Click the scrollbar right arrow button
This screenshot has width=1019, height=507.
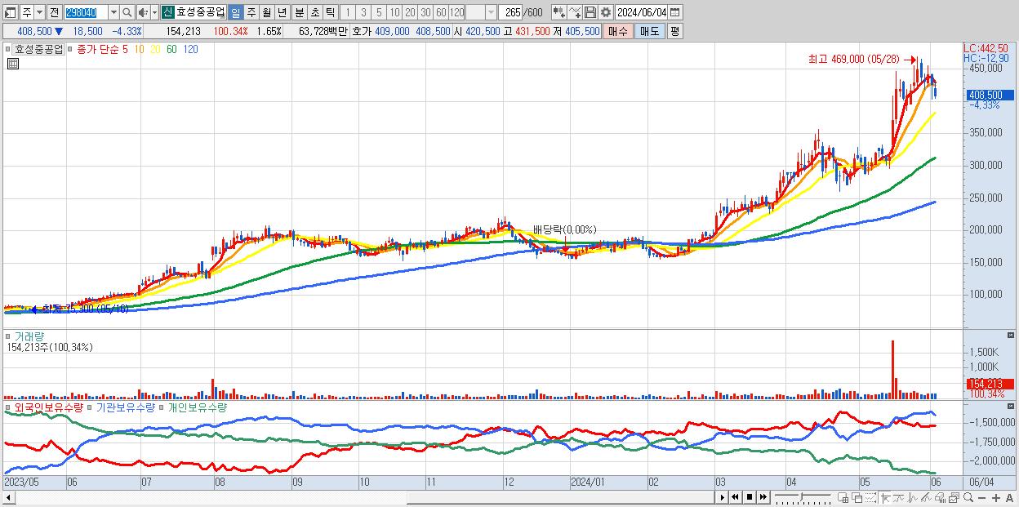[x=723, y=497]
